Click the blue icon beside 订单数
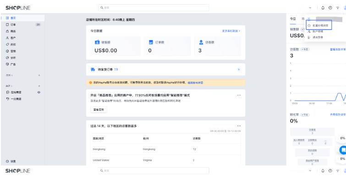The height and width of the screenshot is (176, 346). 151,42
